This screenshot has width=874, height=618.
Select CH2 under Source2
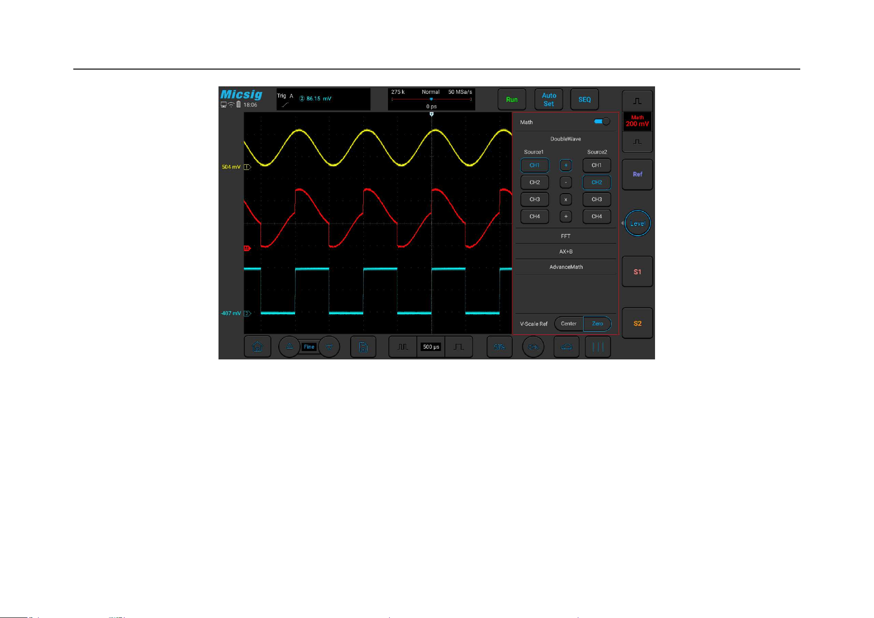coord(597,183)
